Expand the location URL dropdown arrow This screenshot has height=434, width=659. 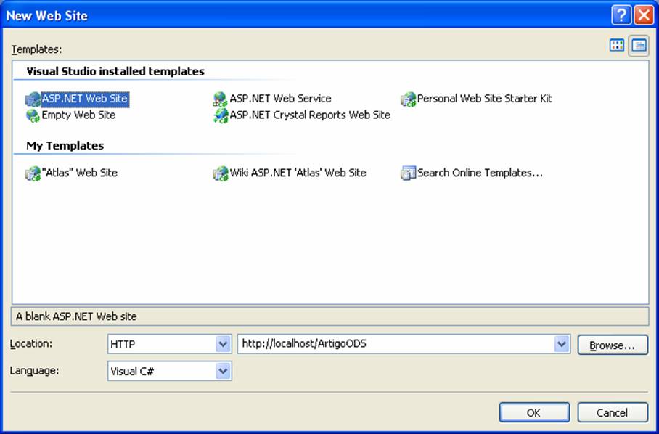pyautogui.click(x=562, y=344)
